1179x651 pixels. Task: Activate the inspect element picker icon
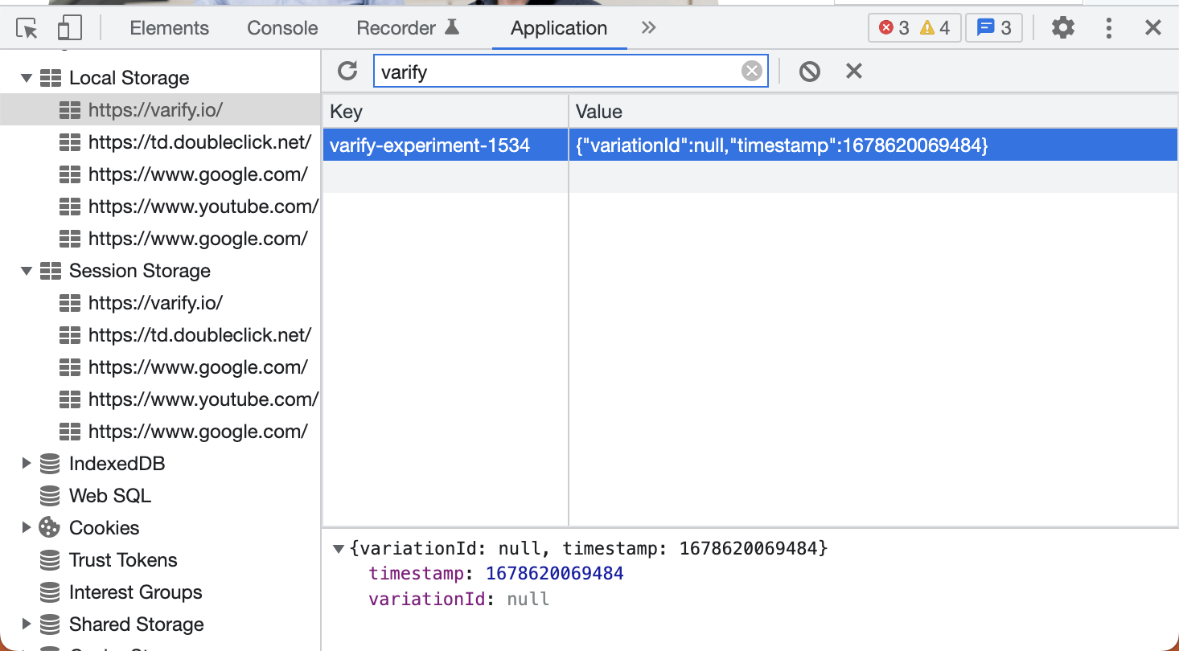[x=27, y=29]
